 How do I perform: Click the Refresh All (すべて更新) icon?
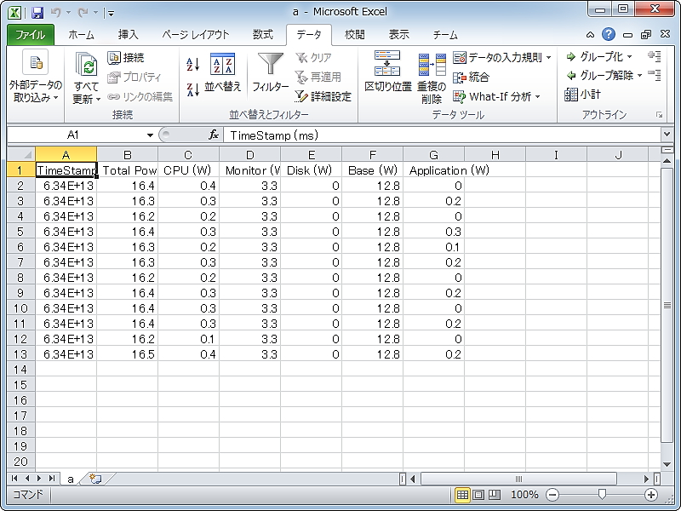tap(87, 64)
